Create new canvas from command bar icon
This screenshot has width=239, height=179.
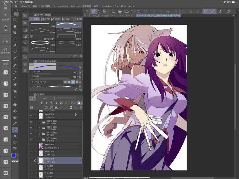(113, 11)
